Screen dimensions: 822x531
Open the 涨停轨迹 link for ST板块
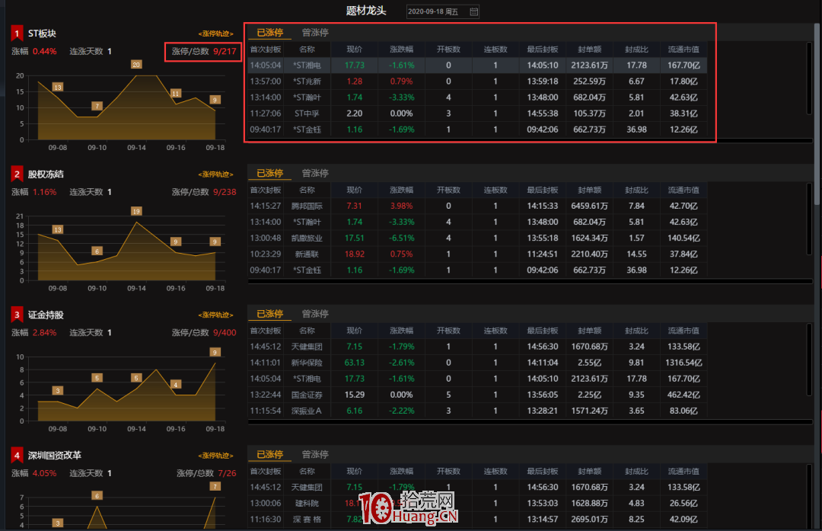tap(215, 34)
